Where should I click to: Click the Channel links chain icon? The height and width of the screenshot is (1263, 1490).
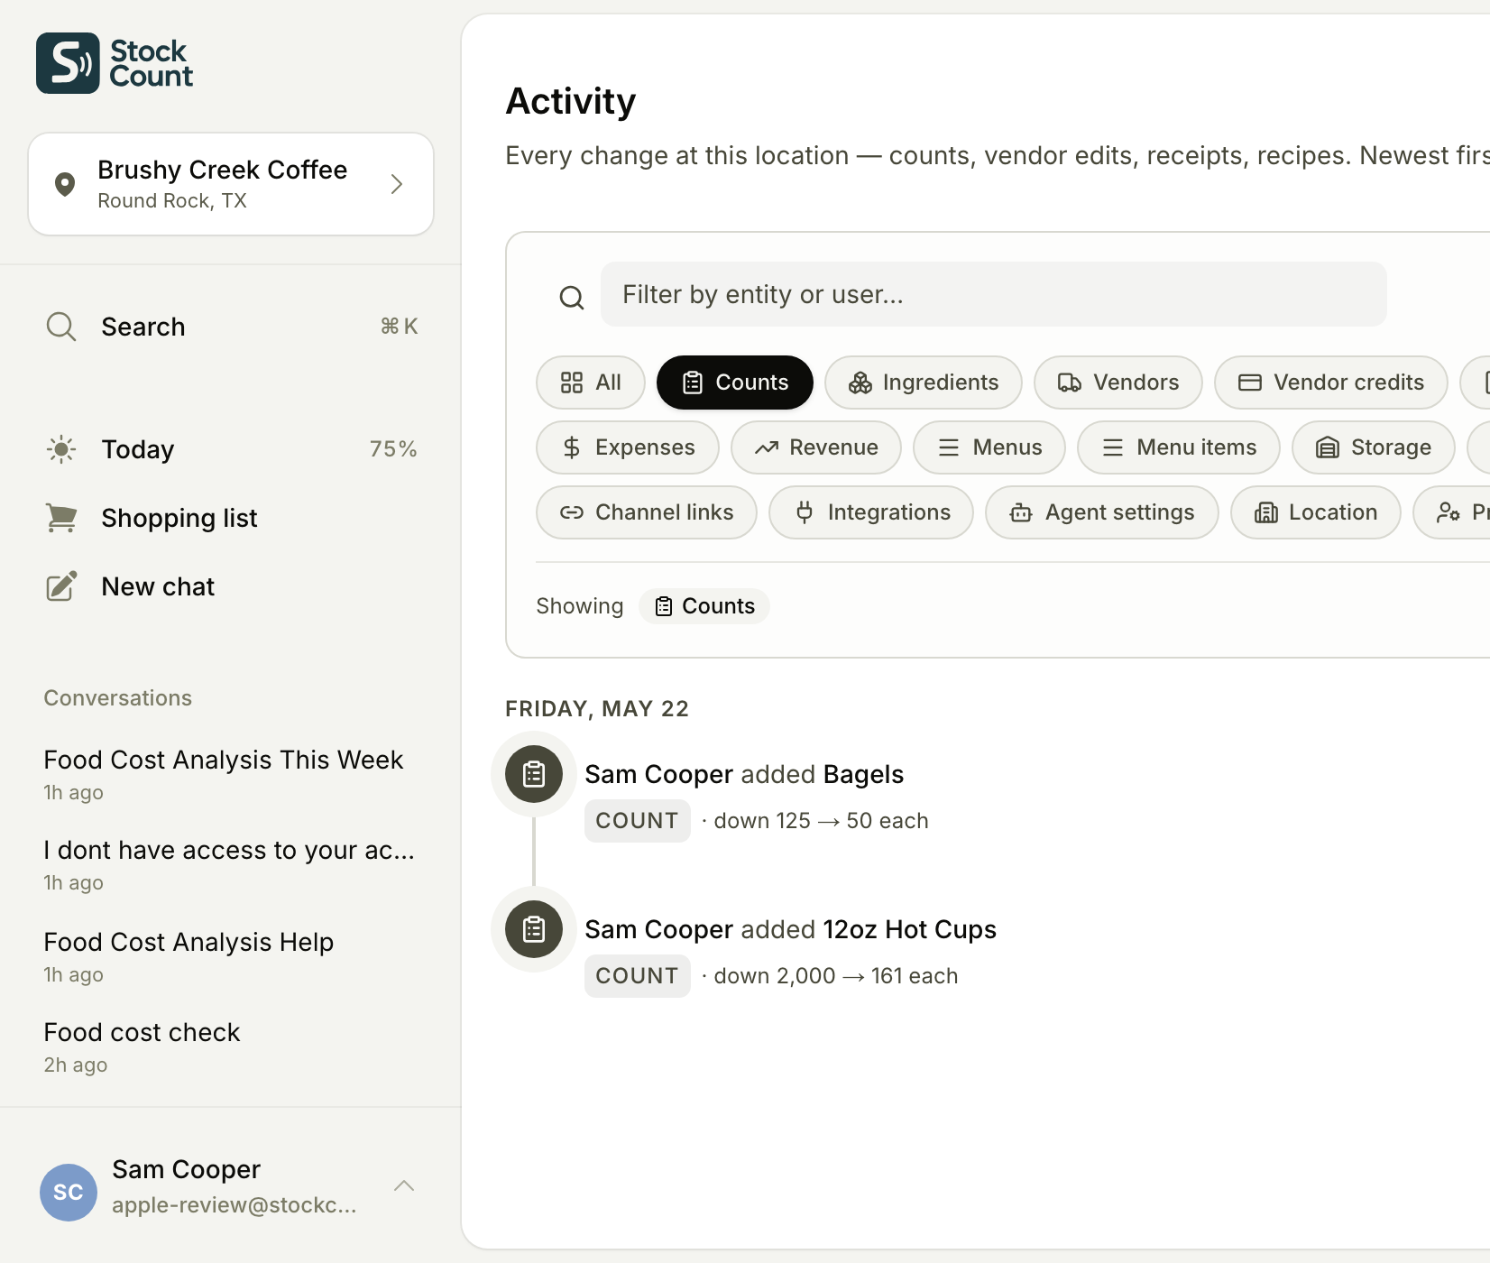pos(572,512)
